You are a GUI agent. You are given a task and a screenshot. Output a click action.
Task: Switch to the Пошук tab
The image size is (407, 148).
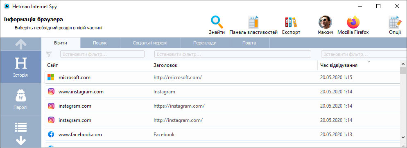100,43
